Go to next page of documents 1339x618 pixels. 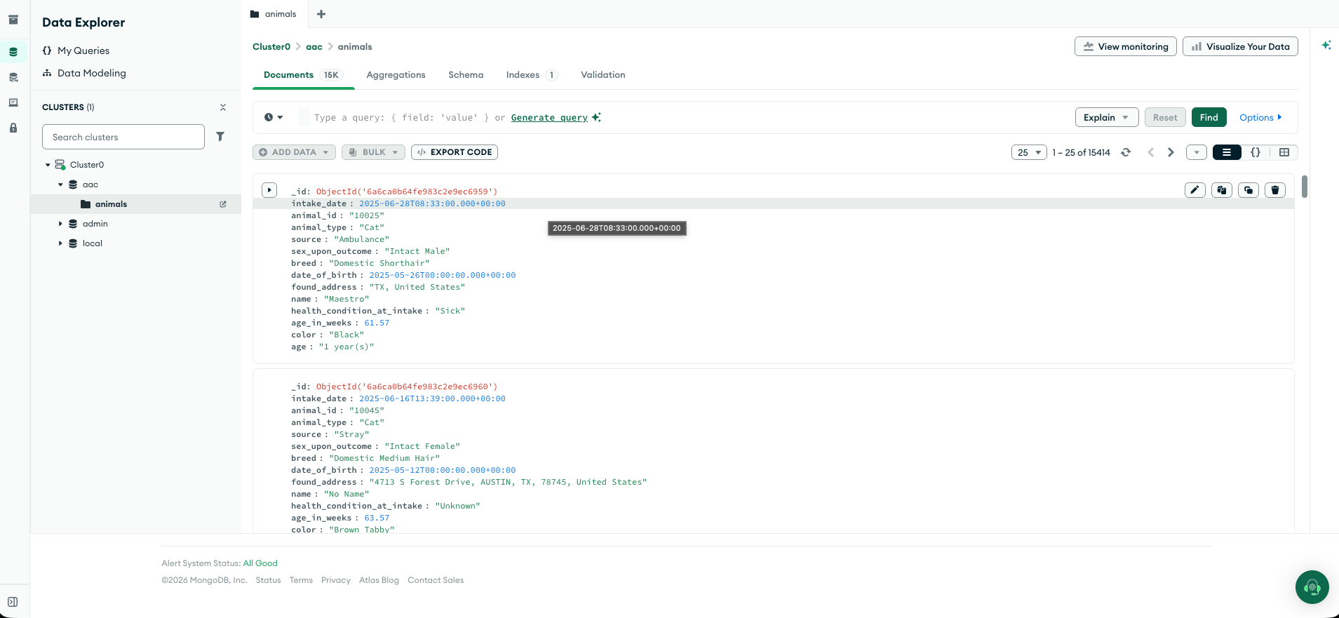coord(1171,152)
